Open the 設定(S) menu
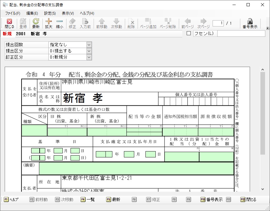The image size is (270, 211). [x=50, y=13]
